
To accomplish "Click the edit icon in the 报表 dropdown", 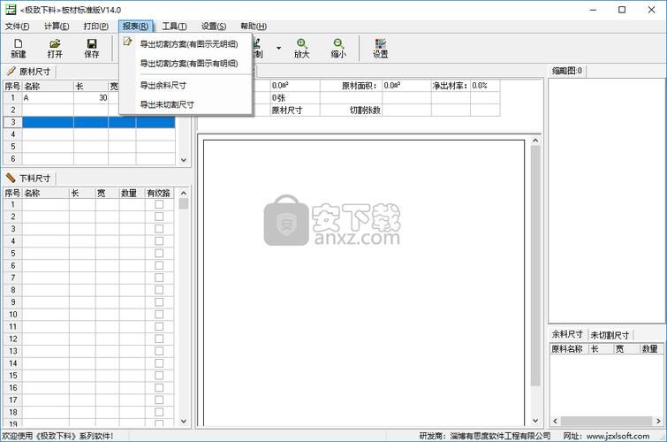I will [x=127, y=42].
